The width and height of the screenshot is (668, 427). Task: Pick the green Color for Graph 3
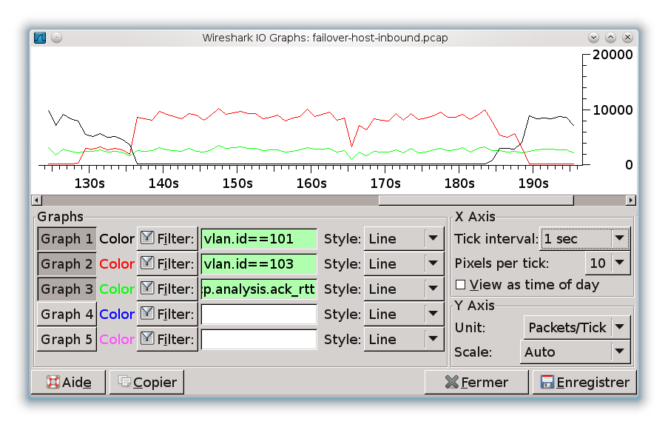[117, 289]
